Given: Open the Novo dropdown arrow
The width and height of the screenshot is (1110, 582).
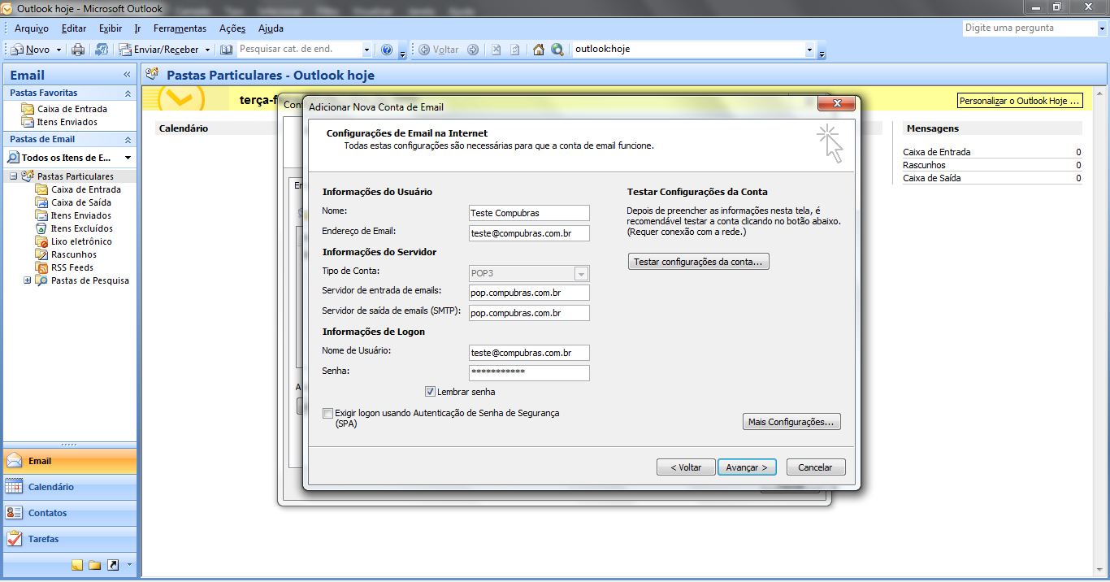Looking at the screenshot, I should (59, 50).
